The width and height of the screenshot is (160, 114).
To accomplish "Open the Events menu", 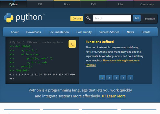I will (146, 32).
